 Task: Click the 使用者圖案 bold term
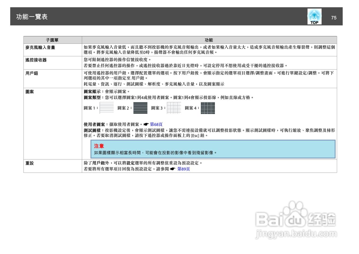[x=95, y=124]
